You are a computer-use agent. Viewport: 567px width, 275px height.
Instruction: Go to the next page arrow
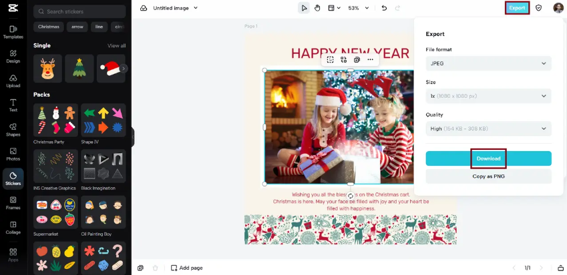coord(542,268)
